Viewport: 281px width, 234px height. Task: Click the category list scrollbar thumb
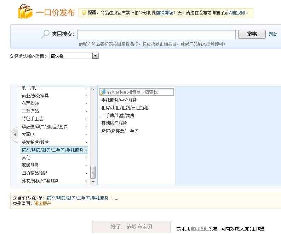pos(93,172)
